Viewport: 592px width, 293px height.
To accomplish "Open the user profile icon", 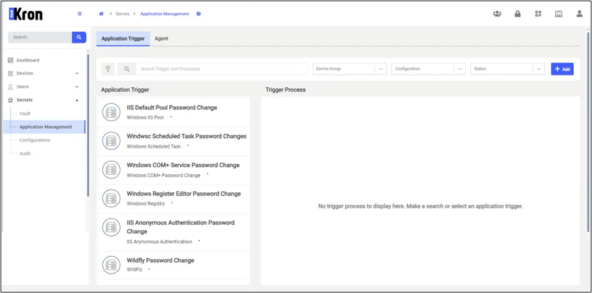I will [579, 14].
